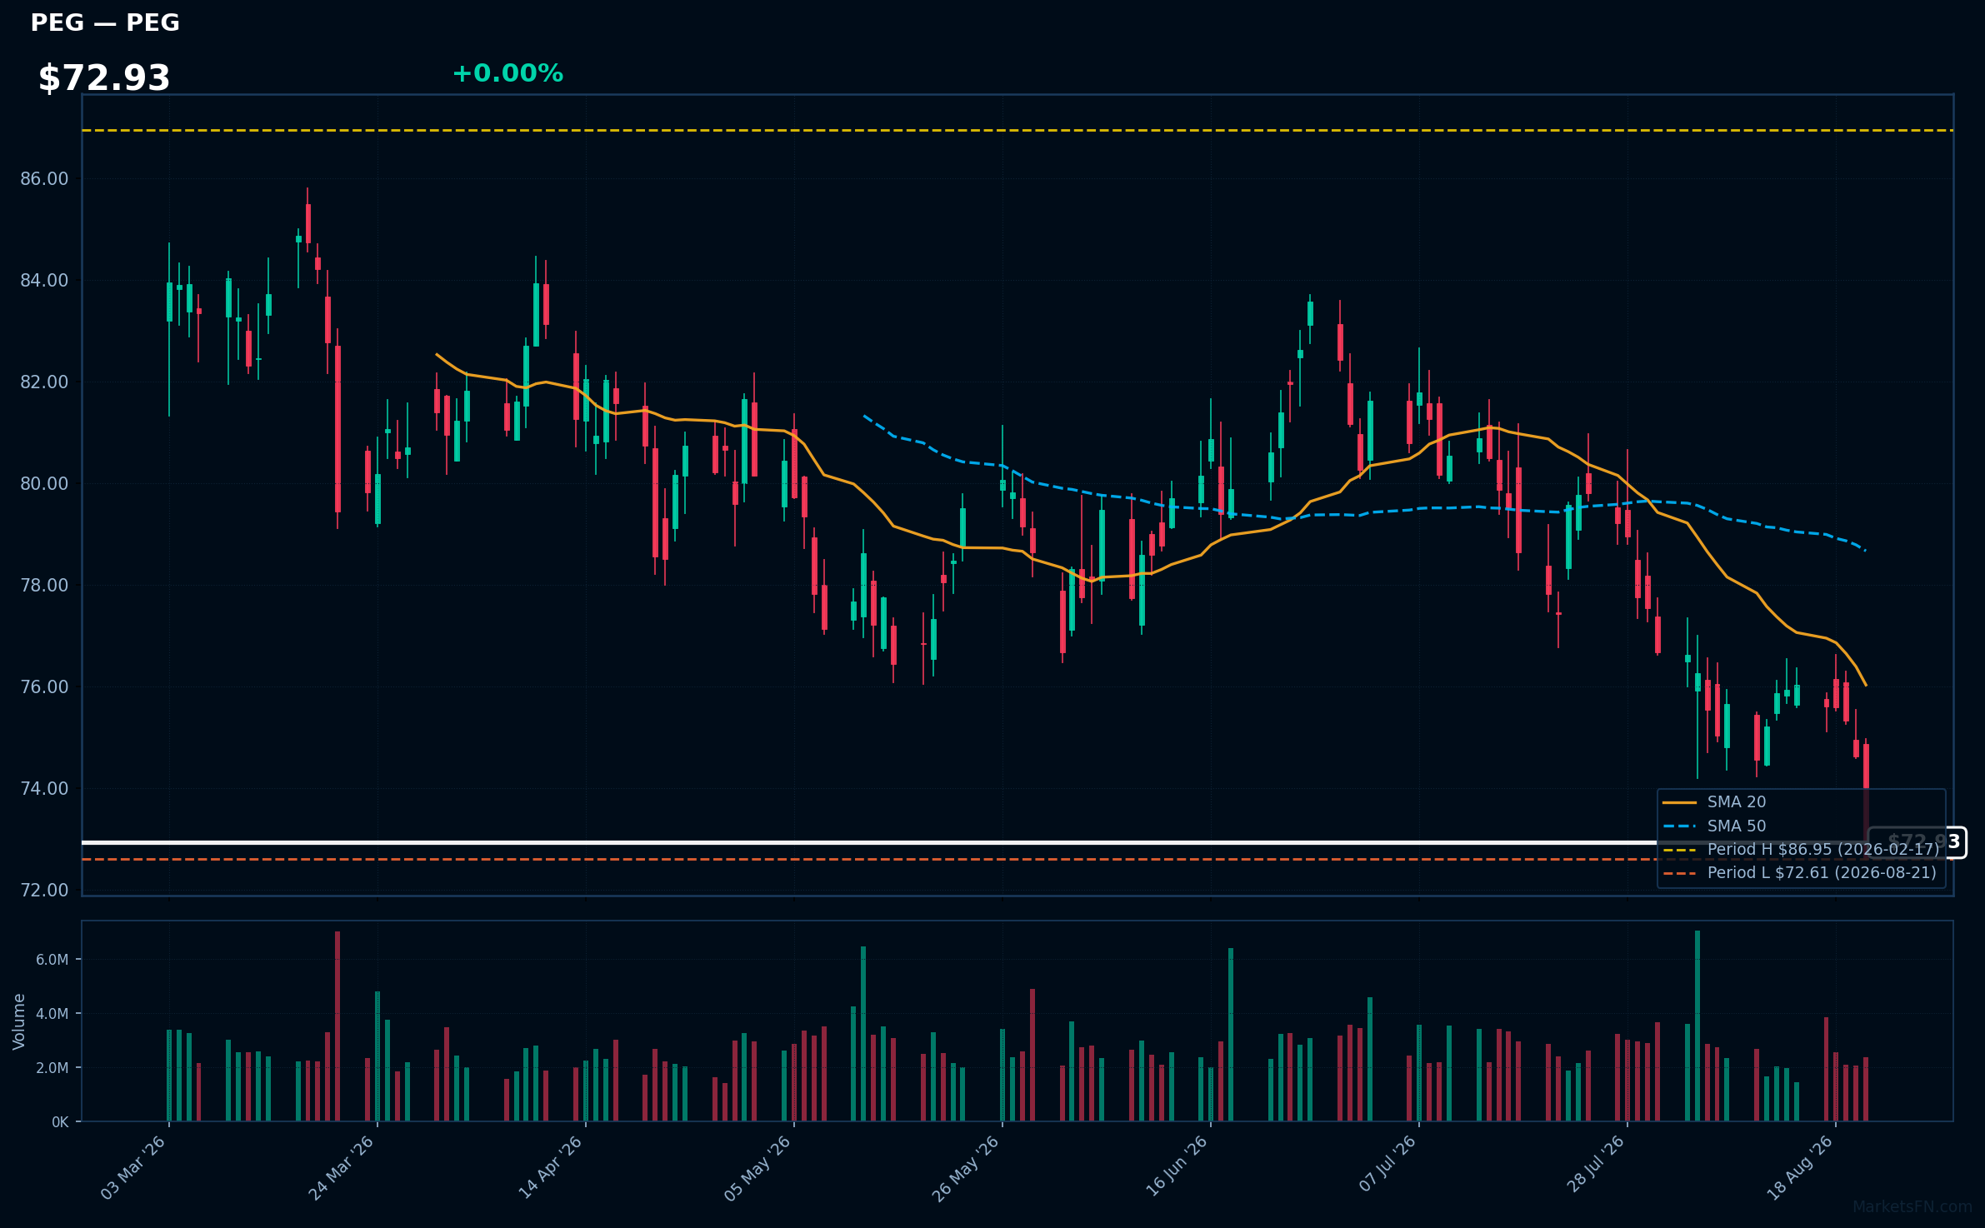Click the blue dashed SMA 50 legend sample
Viewport: 1985px width, 1228px height.
click(x=1680, y=826)
